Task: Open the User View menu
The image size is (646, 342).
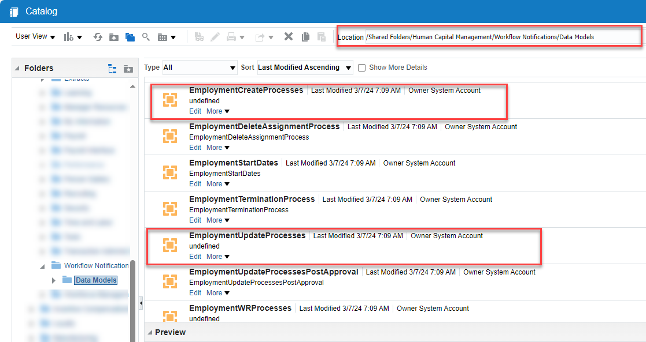Action: click(x=32, y=36)
